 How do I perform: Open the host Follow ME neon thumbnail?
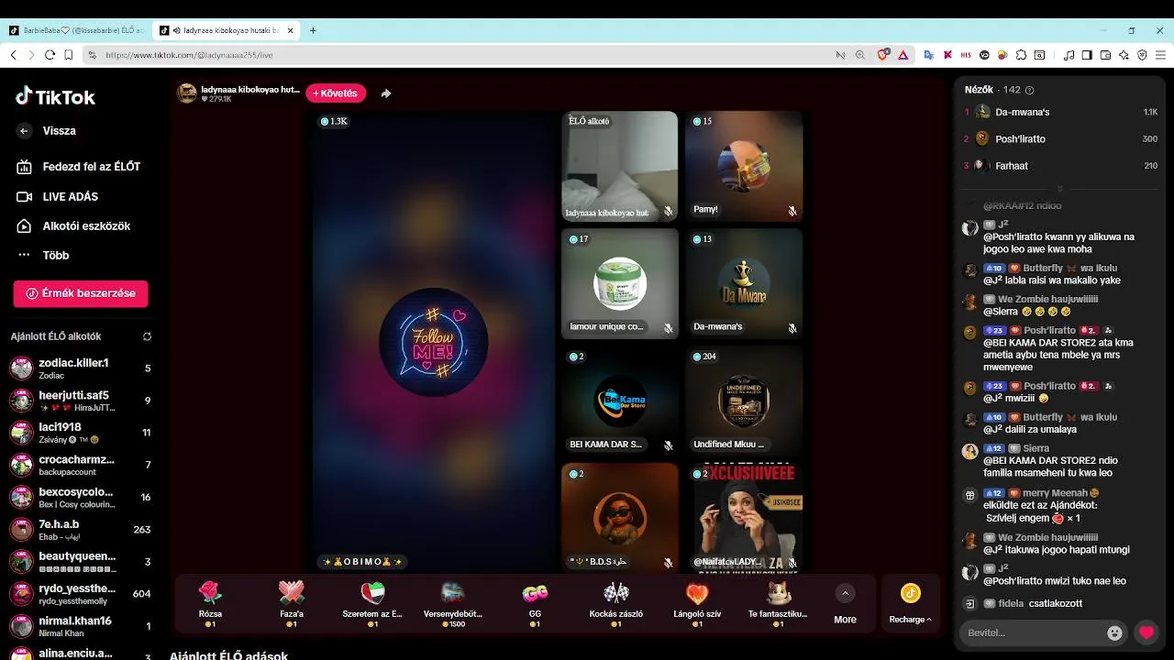point(434,342)
